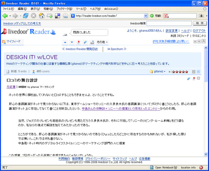Go to the browser Home icon
Screen dimensions: 209x171
(x=41, y=16)
